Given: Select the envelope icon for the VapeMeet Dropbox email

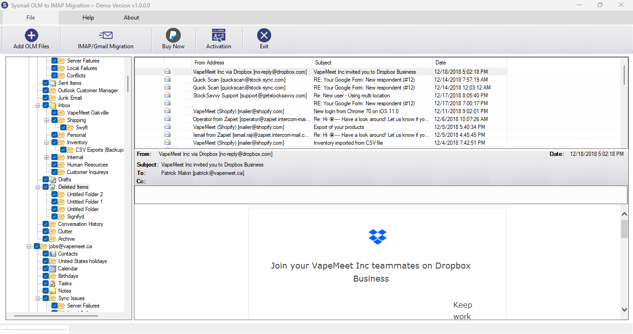Looking at the screenshot, I should (x=167, y=72).
